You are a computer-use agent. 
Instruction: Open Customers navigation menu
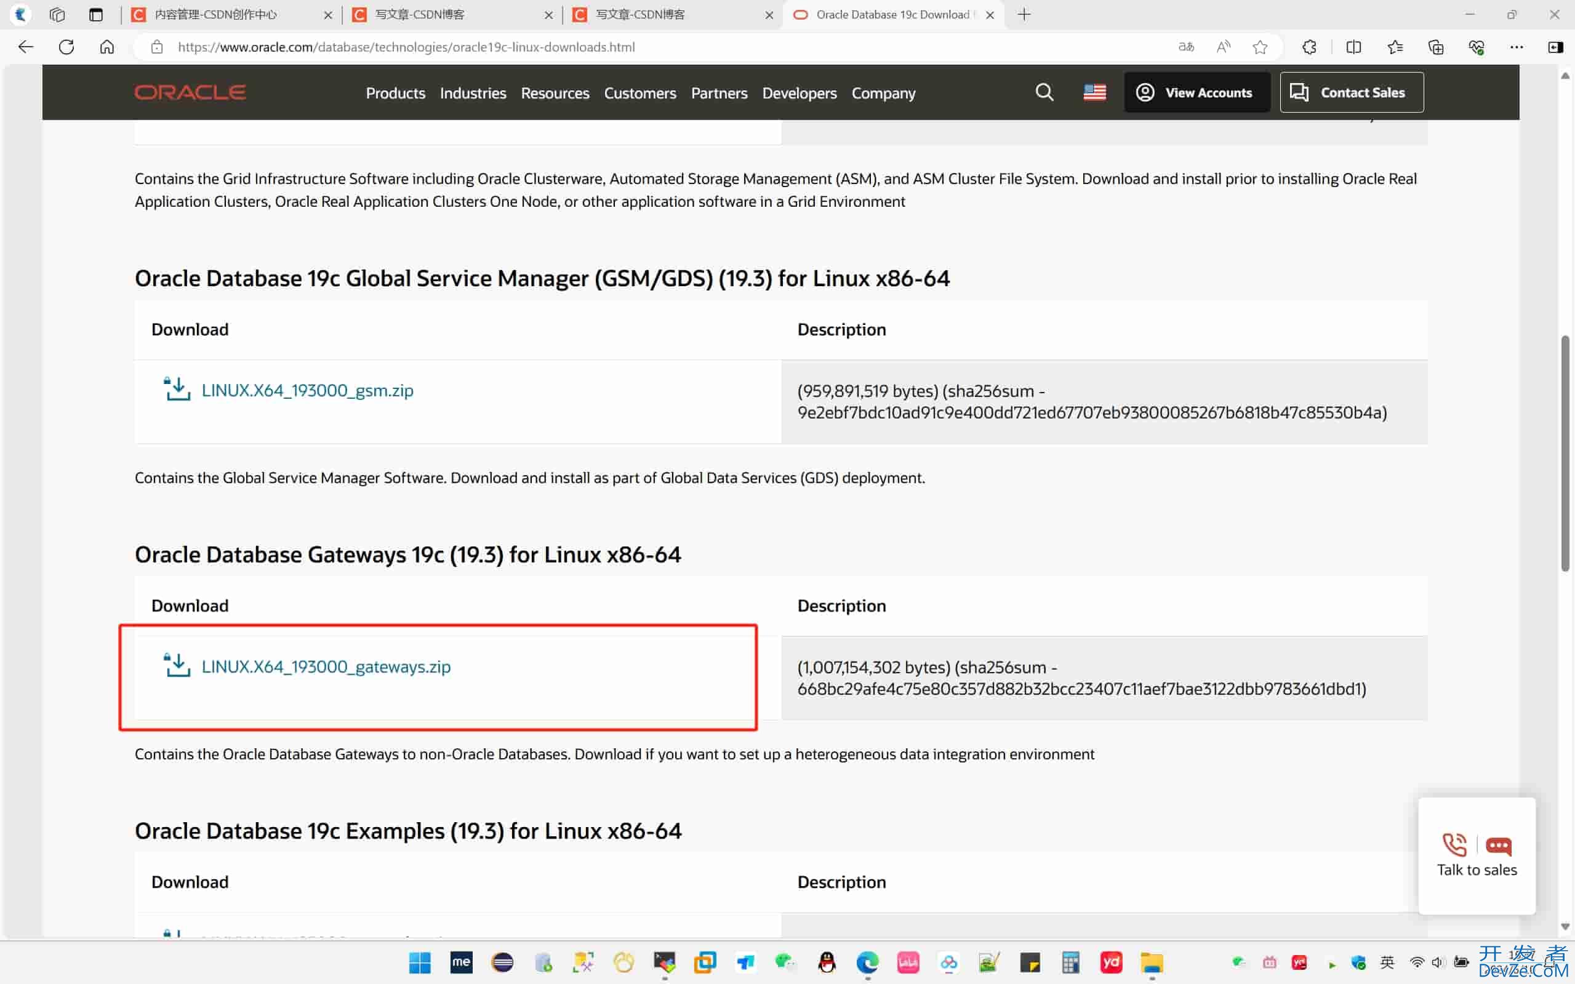pyautogui.click(x=641, y=93)
